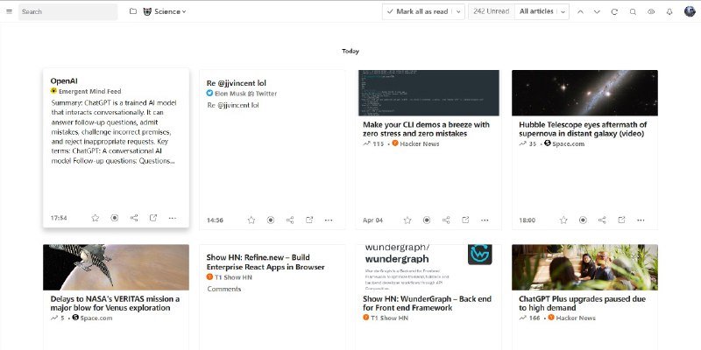Click the Today section heading
This screenshot has height=350, width=701.
350,51
